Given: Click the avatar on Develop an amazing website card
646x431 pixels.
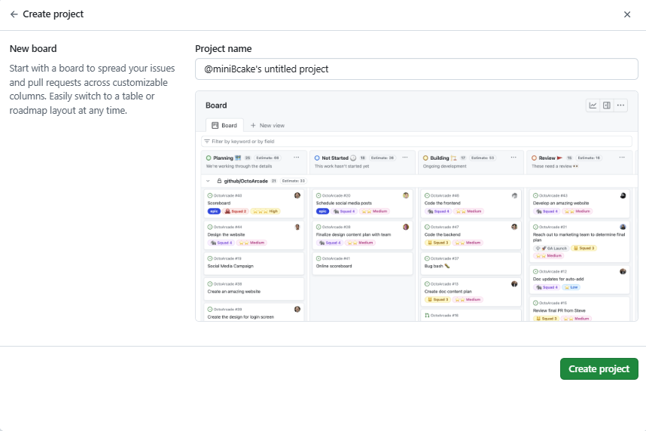Looking at the screenshot, I should pyautogui.click(x=623, y=195).
